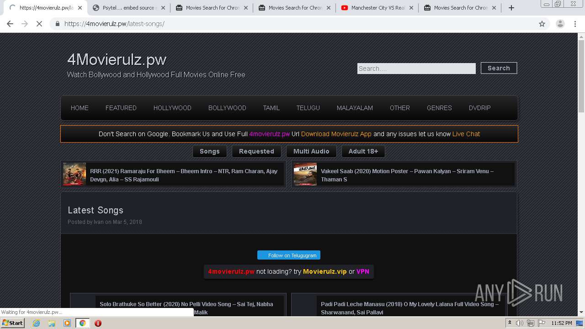
Task: Click the page vertical scrollbar
Action: coord(581,75)
